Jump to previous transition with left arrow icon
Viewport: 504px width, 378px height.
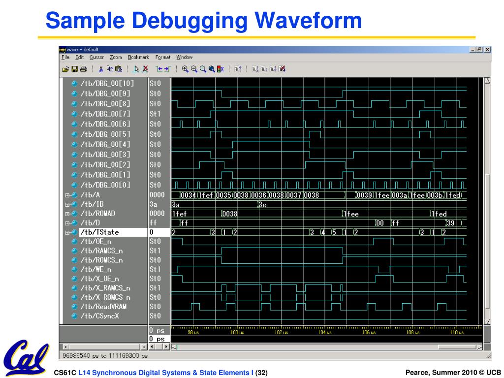point(159,69)
